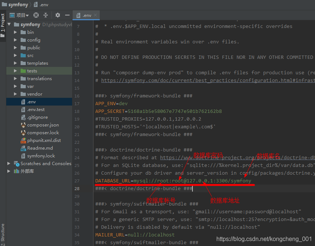This screenshot has height=246, width=315.
Task: Select the blue src folder icon
Action: click(x=23, y=55)
